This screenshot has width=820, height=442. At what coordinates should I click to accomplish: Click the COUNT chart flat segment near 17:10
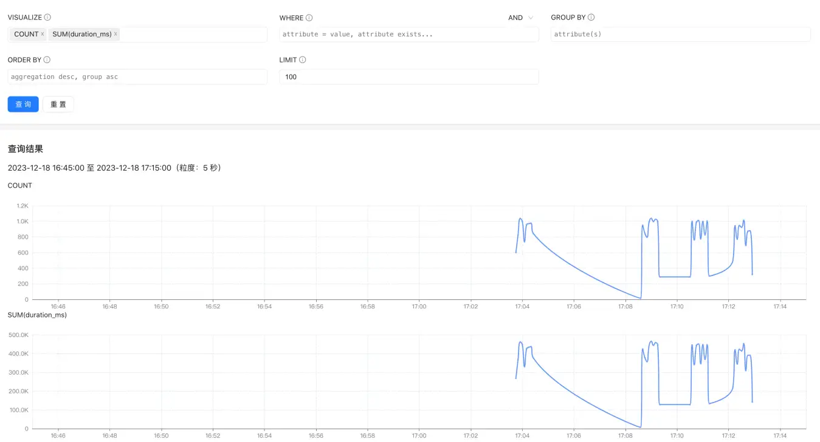click(x=675, y=277)
